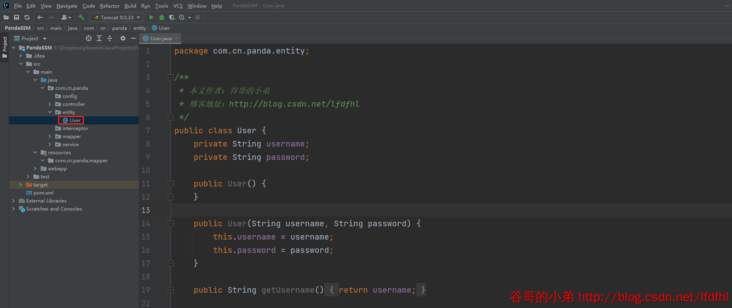Screen dimensions: 732x308
Task: Click the 'username' field on line 8
Action: 285,144
